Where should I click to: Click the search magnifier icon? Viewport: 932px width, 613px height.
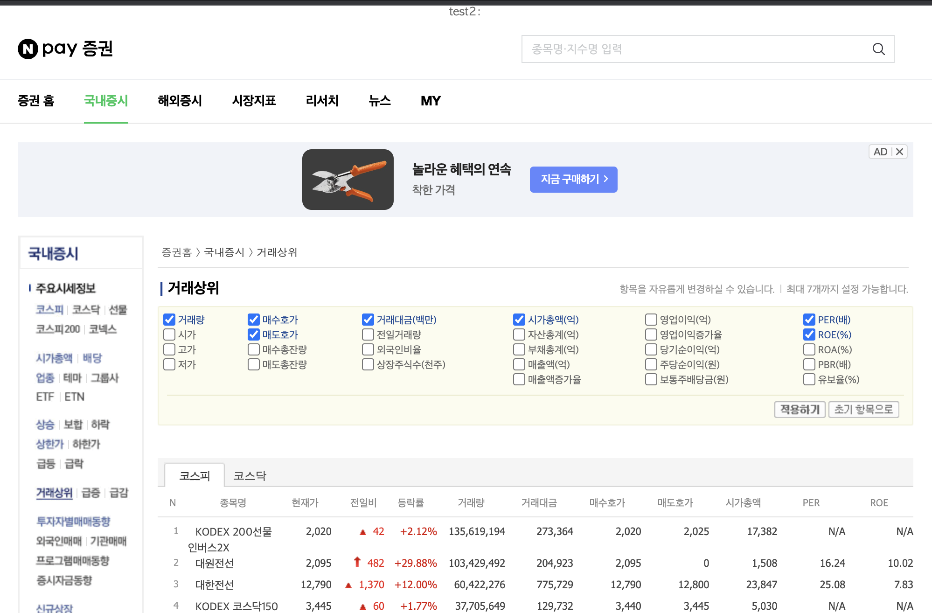tap(878, 49)
